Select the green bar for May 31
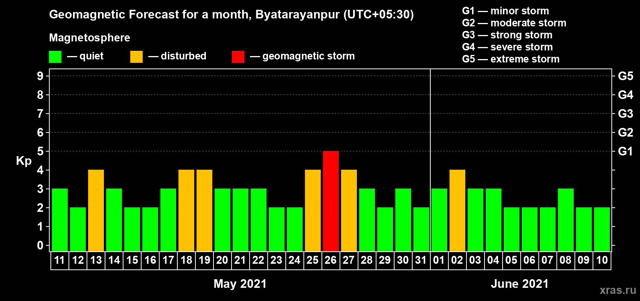This screenshot has height=301, width=640. [x=421, y=230]
